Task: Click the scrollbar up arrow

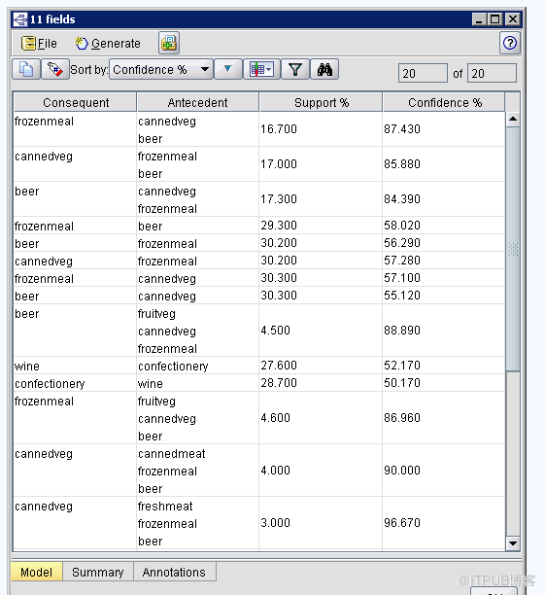Action: pyautogui.click(x=513, y=120)
